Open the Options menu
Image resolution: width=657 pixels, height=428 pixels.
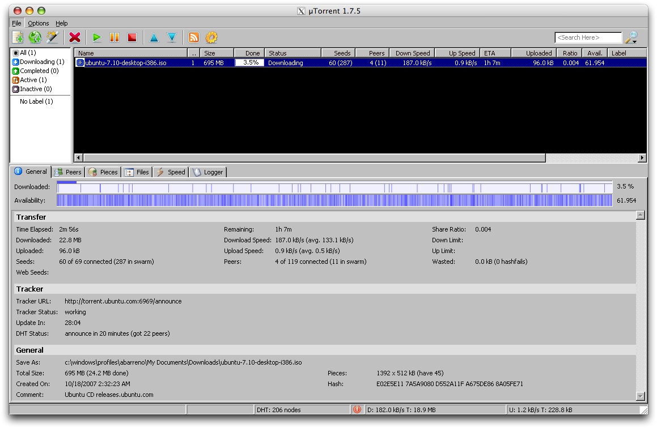pos(39,23)
